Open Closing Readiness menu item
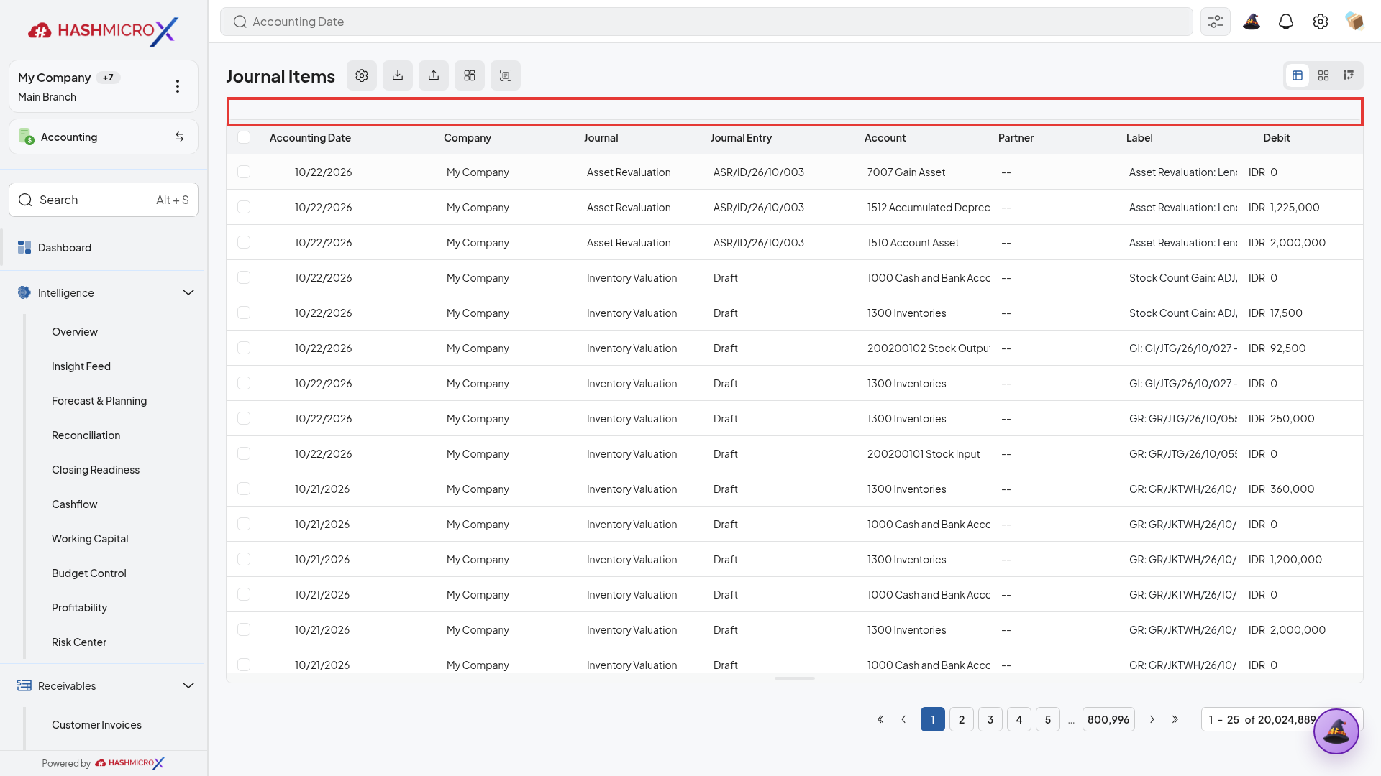The width and height of the screenshot is (1381, 776). (x=96, y=470)
